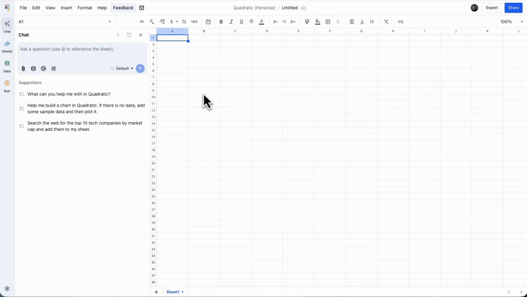Open the Format menu
The height and width of the screenshot is (297, 527).
[x=85, y=8]
